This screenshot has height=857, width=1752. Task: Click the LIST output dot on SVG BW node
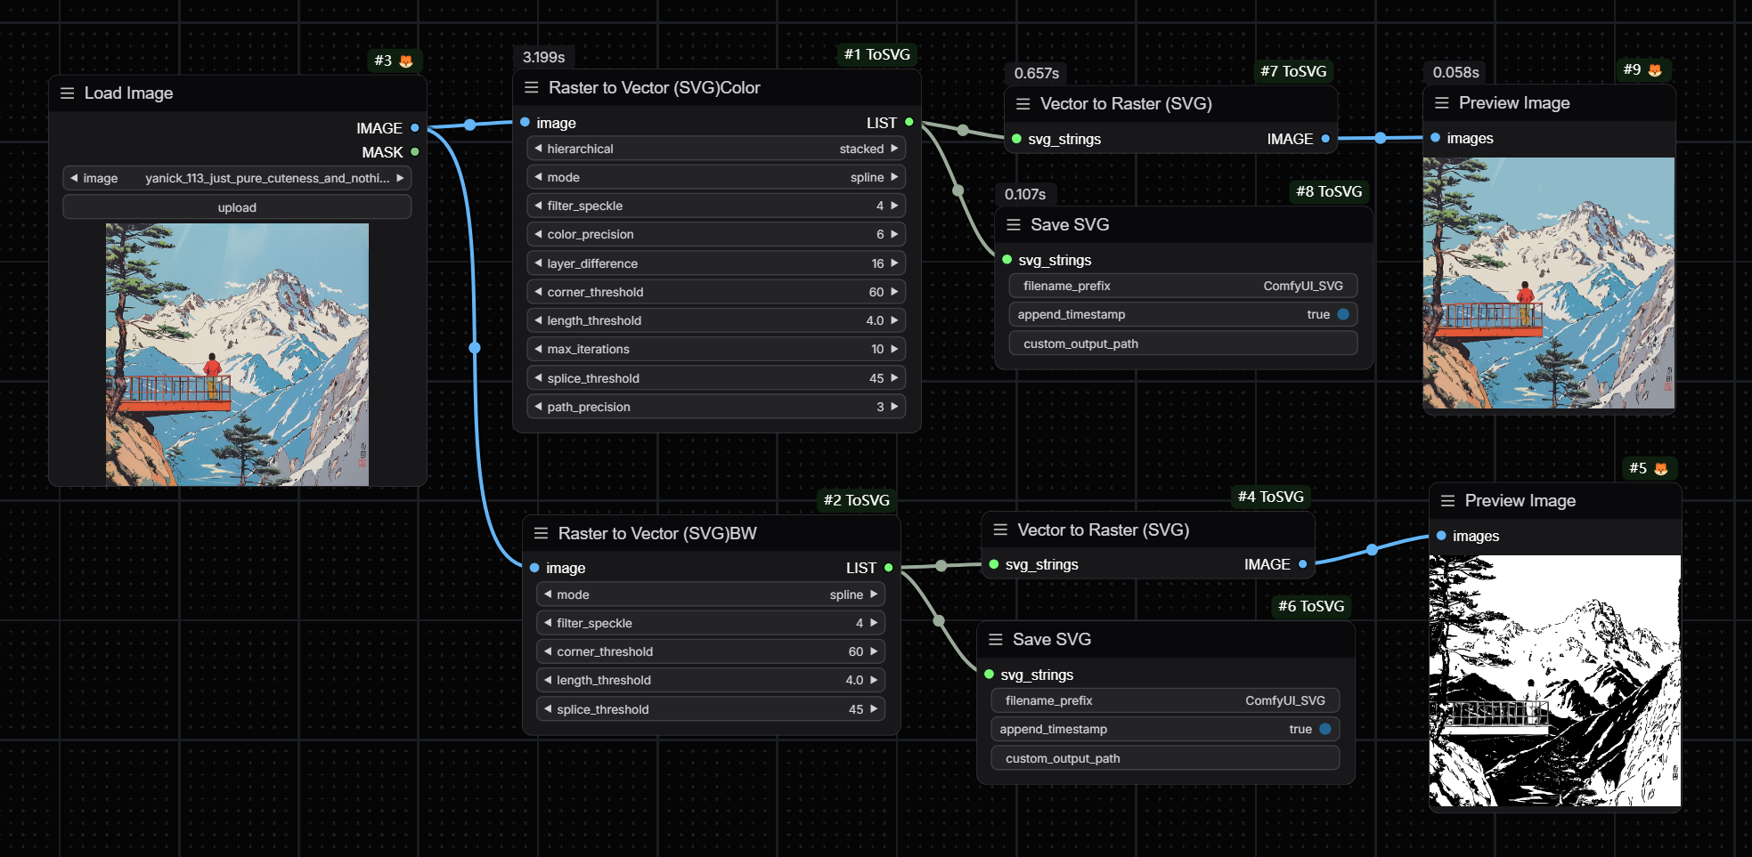[888, 568]
